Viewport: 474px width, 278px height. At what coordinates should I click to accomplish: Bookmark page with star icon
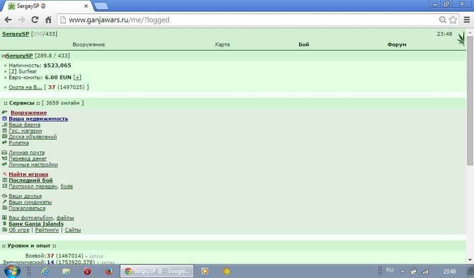tap(453, 20)
